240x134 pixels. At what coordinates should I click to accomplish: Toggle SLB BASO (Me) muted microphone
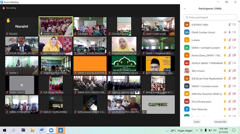[229, 25]
